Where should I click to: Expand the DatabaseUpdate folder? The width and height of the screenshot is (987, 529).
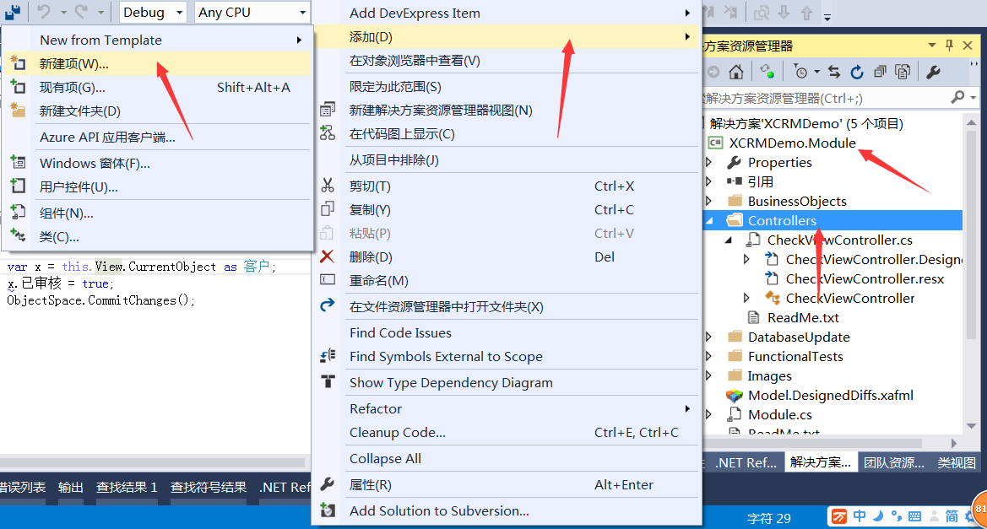point(709,337)
